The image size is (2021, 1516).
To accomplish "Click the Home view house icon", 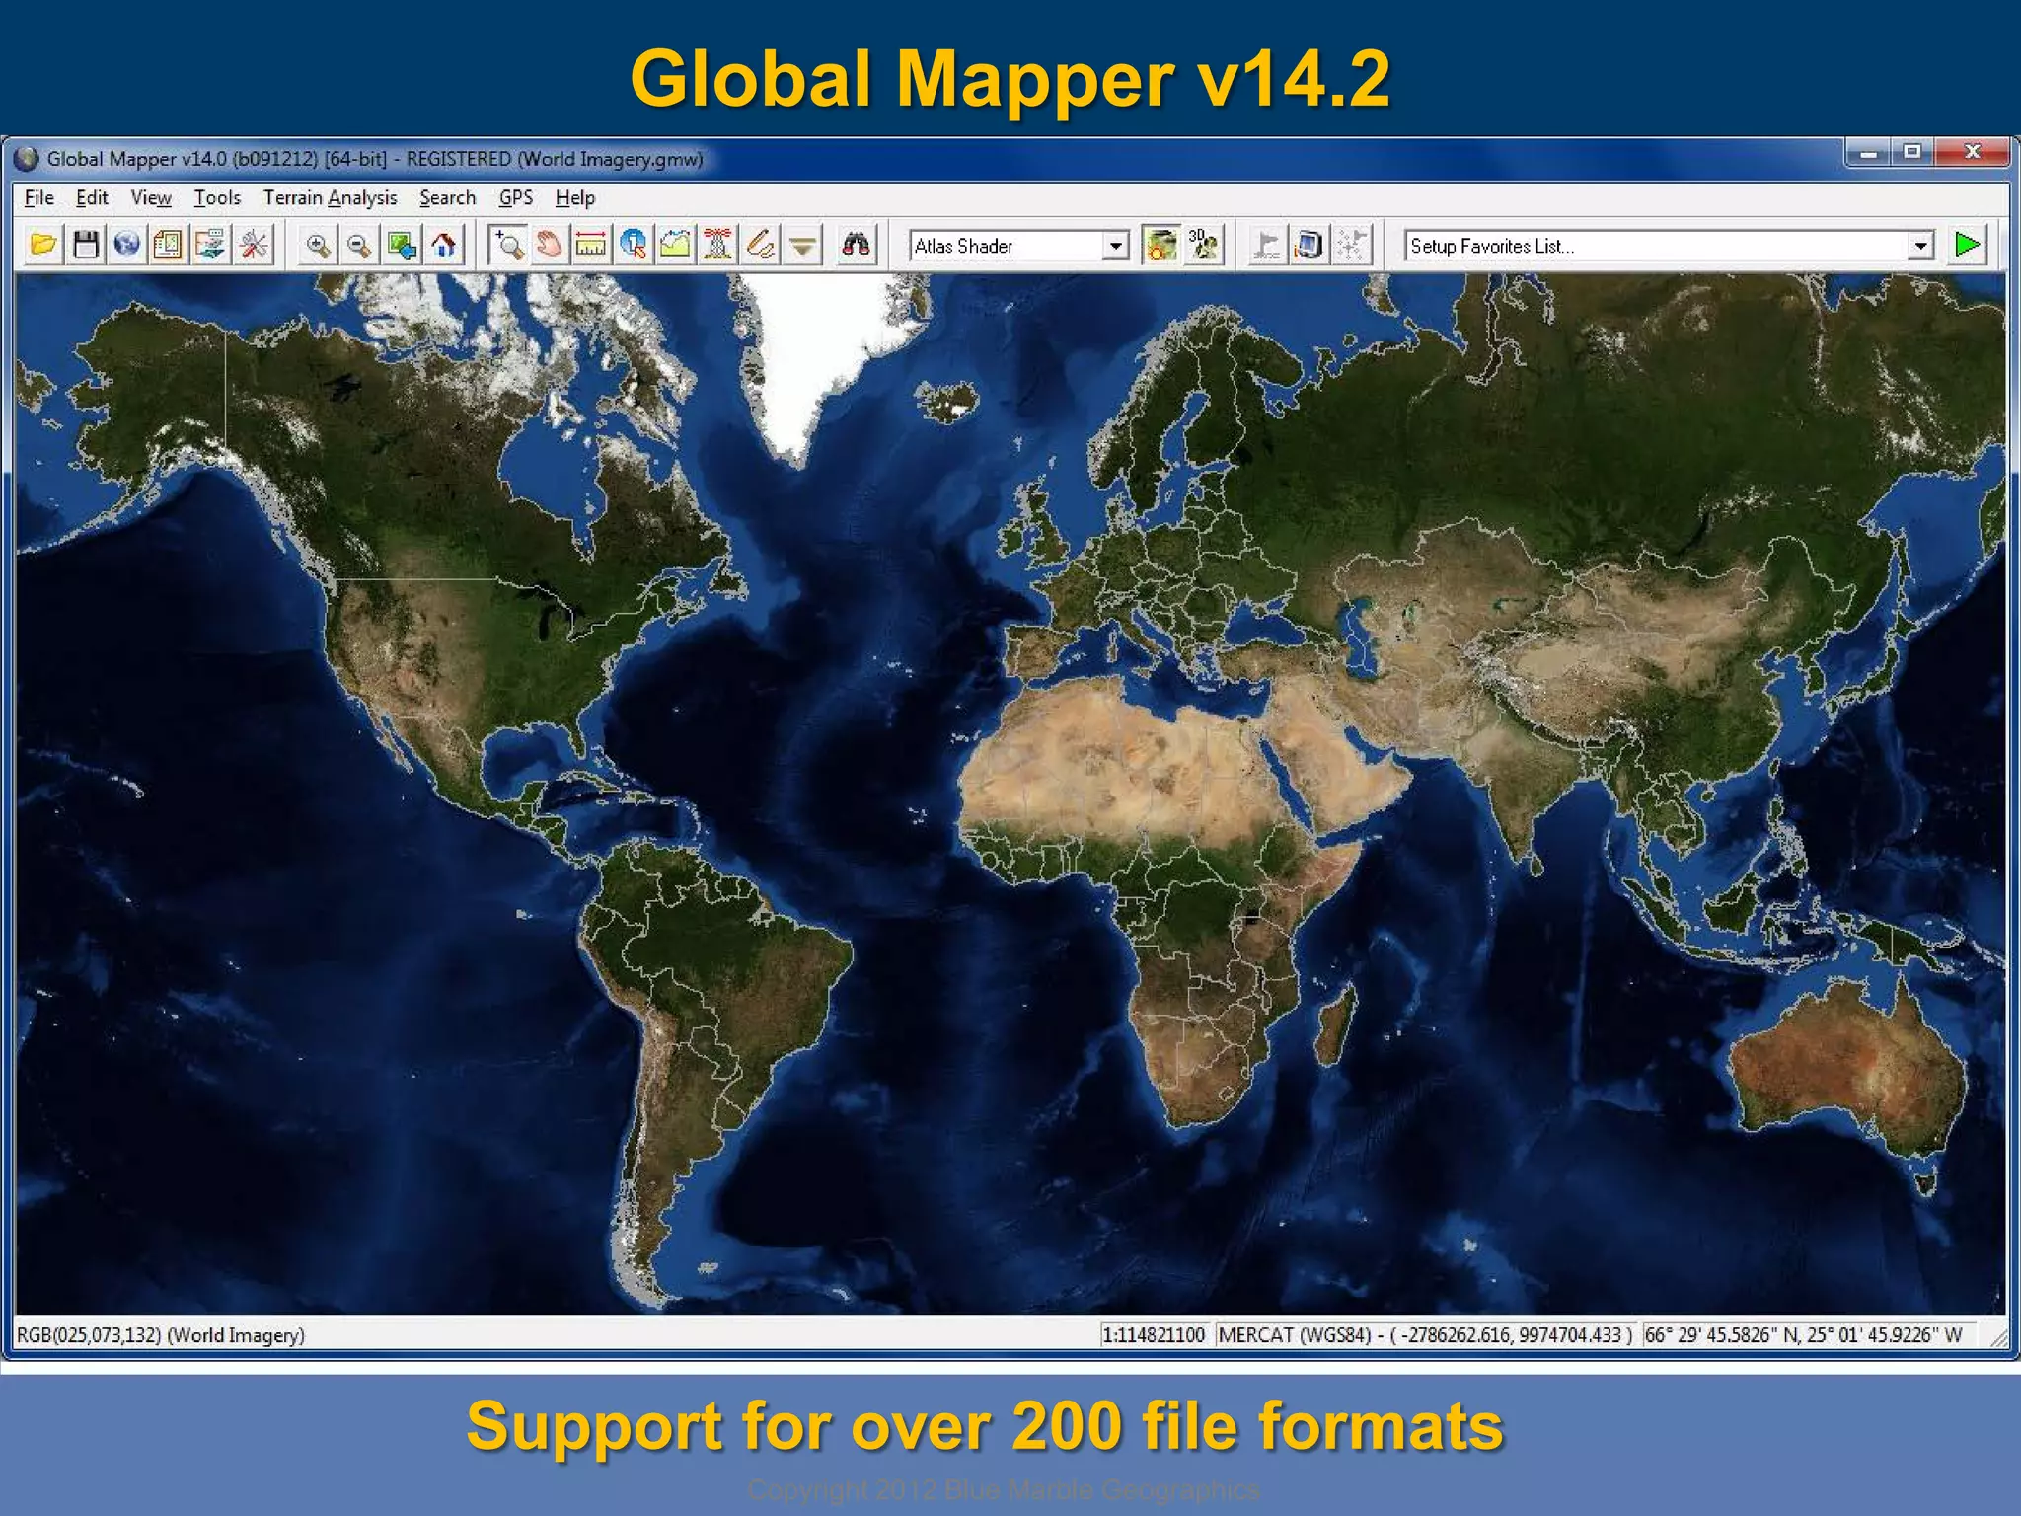I will (443, 245).
